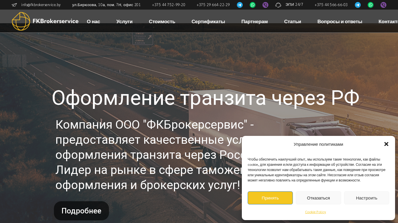Go to Вопросы и ответы
The height and width of the screenshot is (223, 398).
pyautogui.click(x=340, y=21)
